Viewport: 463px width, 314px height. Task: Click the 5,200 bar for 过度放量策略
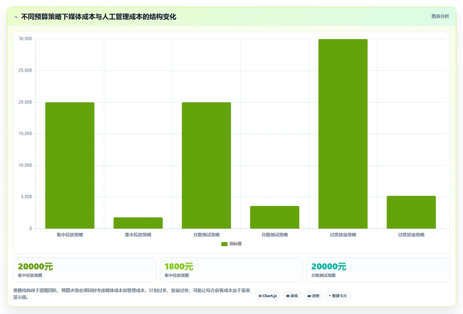point(411,212)
